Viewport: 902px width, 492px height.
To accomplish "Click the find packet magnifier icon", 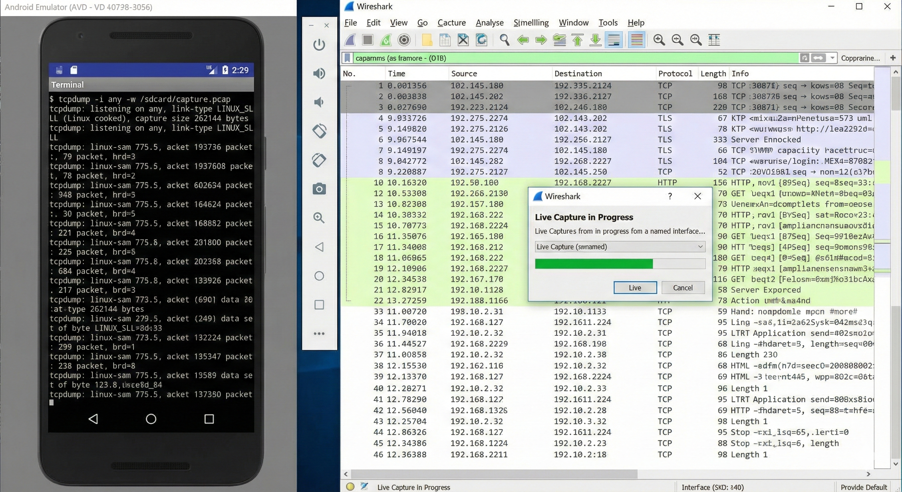I will click(x=504, y=40).
